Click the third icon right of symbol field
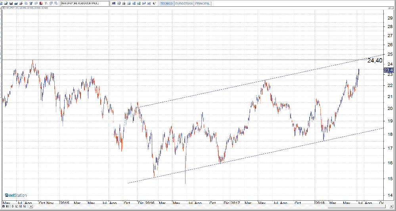The image size is (396, 211). [124, 3]
